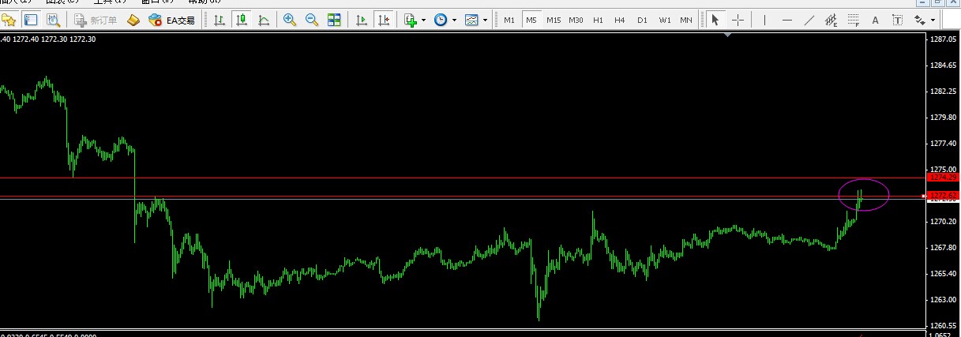This screenshot has height=337, width=961.
Task: Select the M5 timeframe
Action: click(531, 20)
